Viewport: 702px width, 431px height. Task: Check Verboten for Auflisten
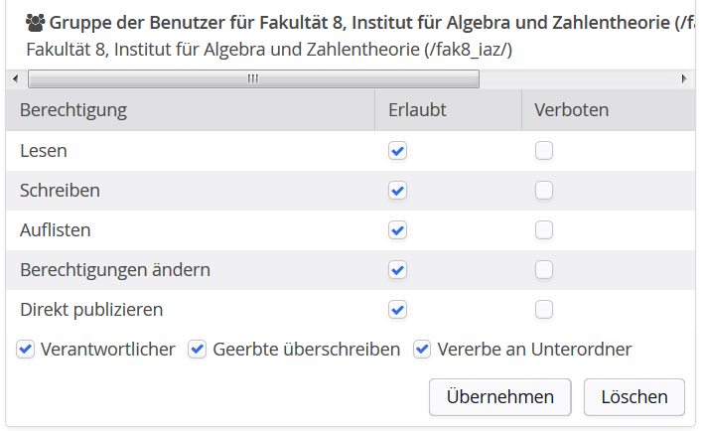pos(544,230)
